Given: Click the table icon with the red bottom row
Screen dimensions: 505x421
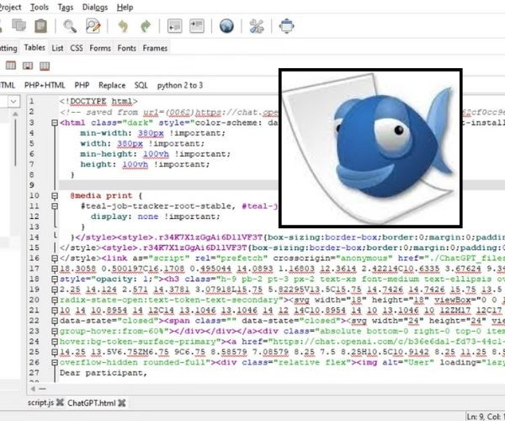Looking at the screenshot, I should pos(45,66).
